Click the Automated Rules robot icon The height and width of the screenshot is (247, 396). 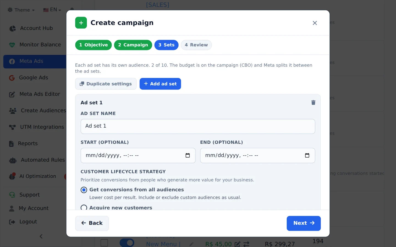[13, 160]
